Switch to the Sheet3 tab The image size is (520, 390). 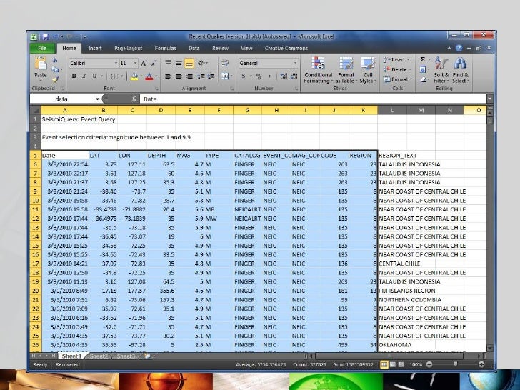[x=126, y=356]
